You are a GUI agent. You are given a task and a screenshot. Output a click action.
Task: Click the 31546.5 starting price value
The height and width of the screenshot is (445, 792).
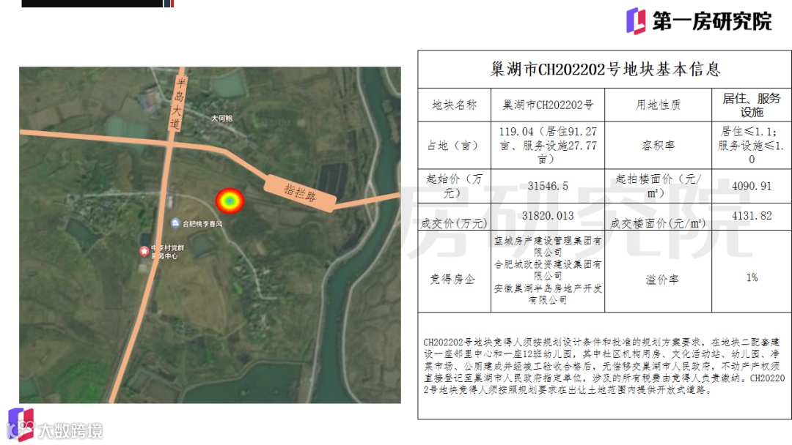[x=548, y=186]
